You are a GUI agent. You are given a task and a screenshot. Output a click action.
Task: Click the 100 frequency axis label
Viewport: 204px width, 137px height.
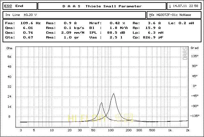pyautogui.click(x=111, y=130)
